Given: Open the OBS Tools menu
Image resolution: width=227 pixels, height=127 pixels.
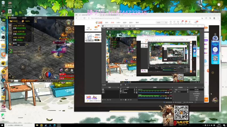Looking at the screenshot, I should pos(132,29).
